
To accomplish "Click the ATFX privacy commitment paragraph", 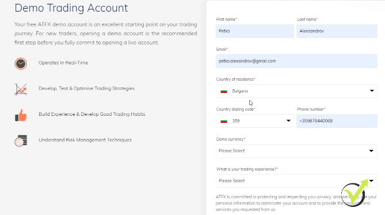I will tap(296, 203).
